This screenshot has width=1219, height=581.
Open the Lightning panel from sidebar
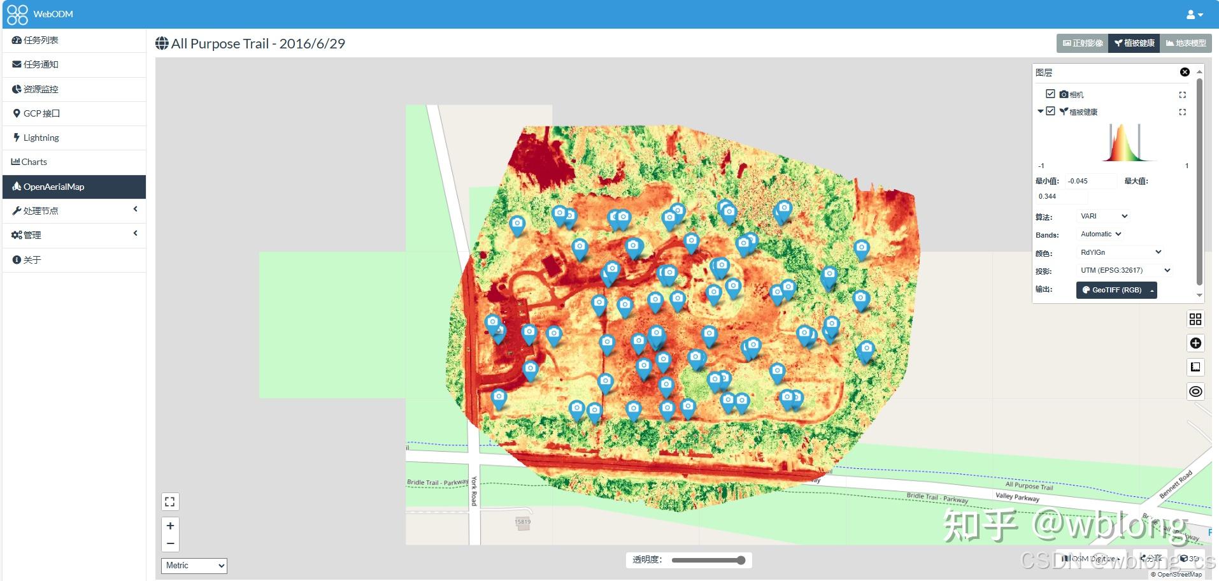click(41, 138)
